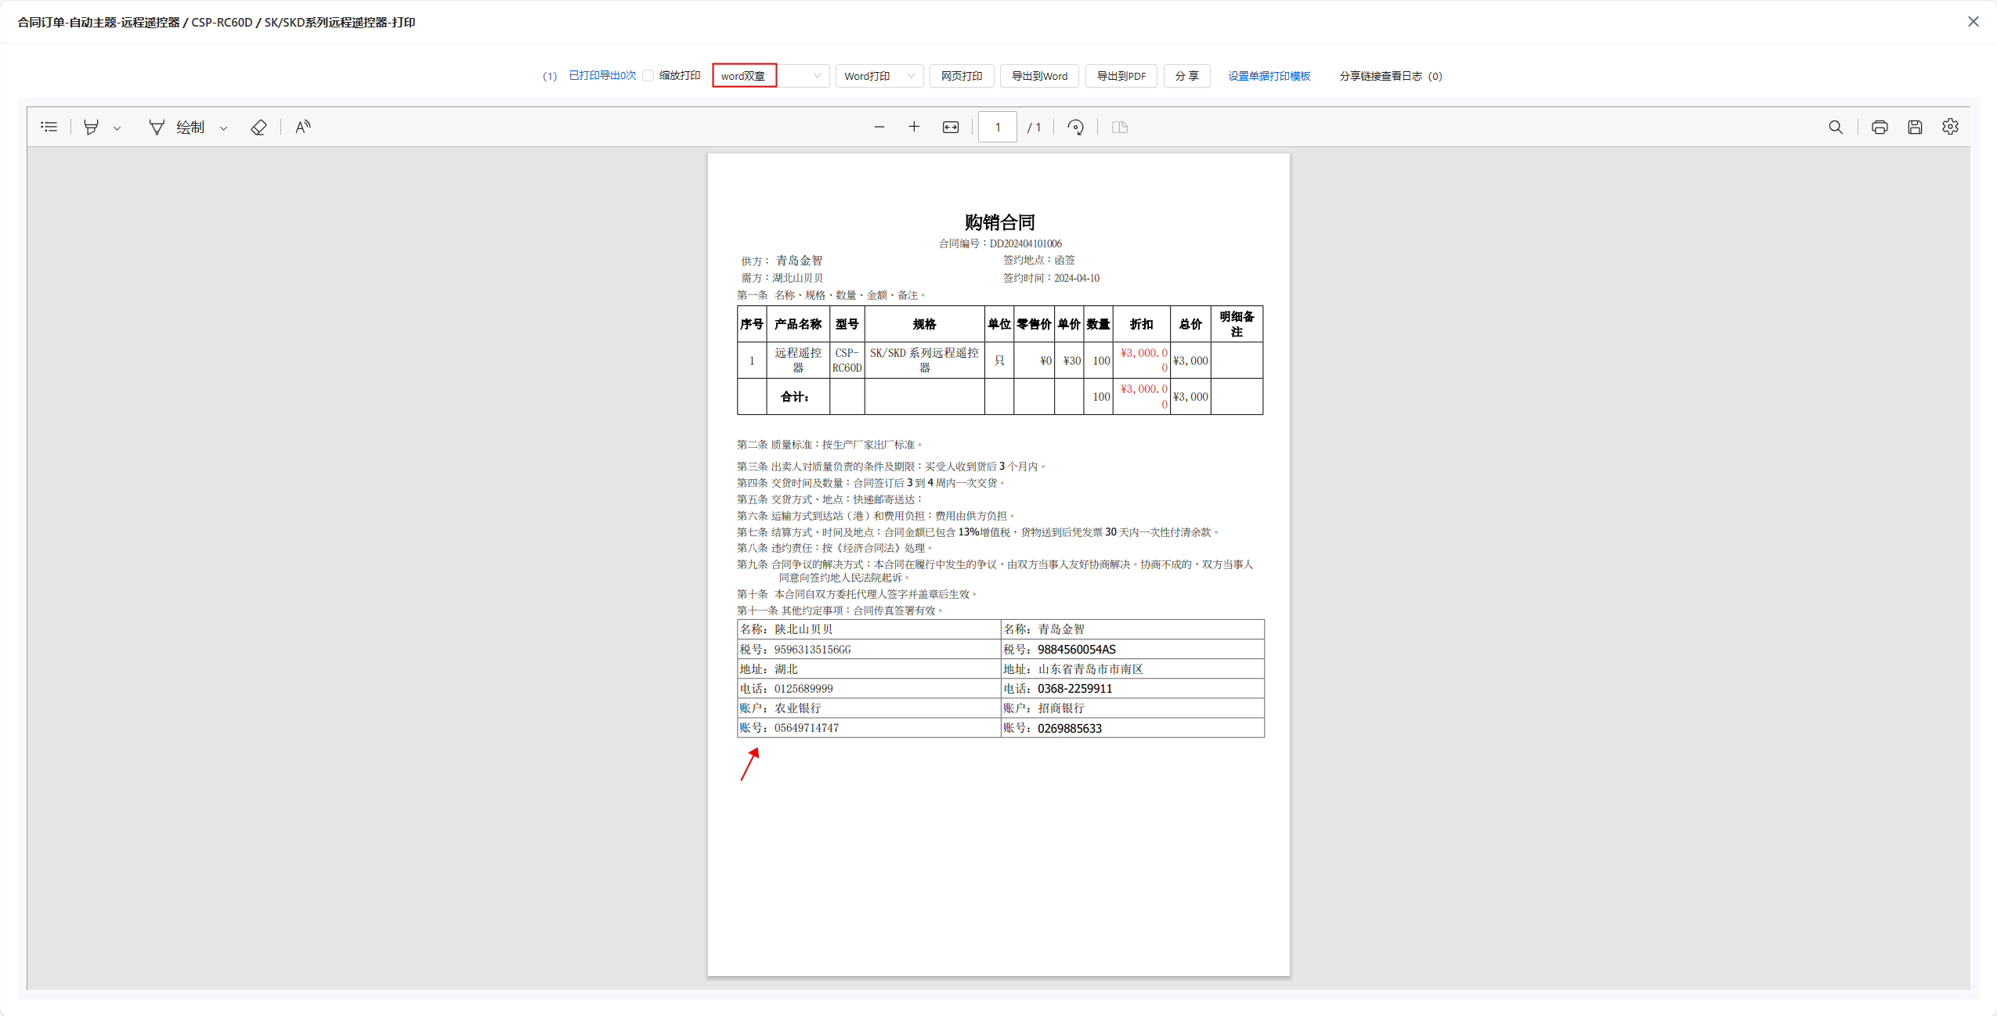Viewport: 1997px width, 1016px height.
Task: Click the page number input field
Action: pos(998,127)
